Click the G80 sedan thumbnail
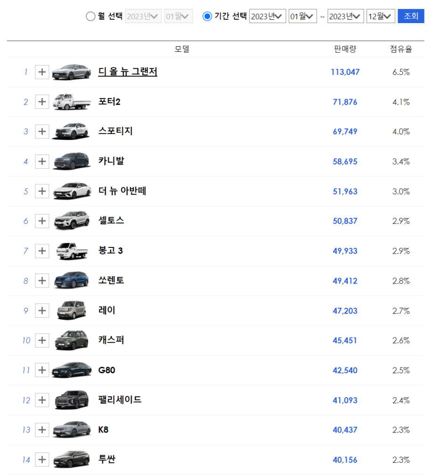The width and height of the screenshot is (441, 476). pos(72,370)
